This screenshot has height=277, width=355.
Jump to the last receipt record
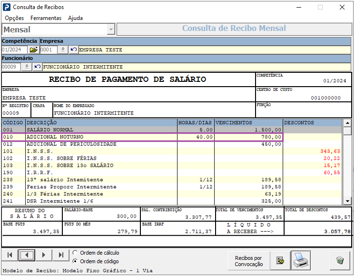(x=61, y=255)
